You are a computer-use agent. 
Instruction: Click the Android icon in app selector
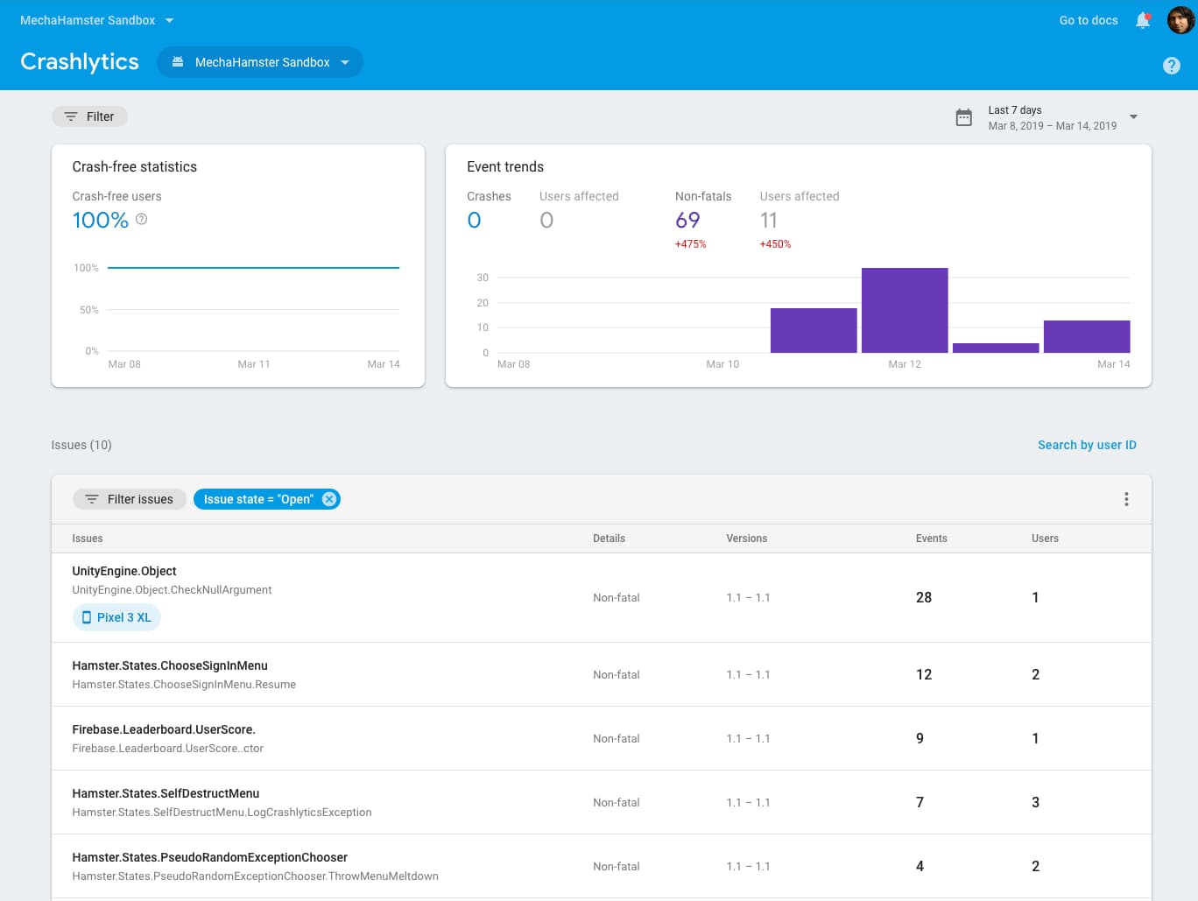[178, 62]
